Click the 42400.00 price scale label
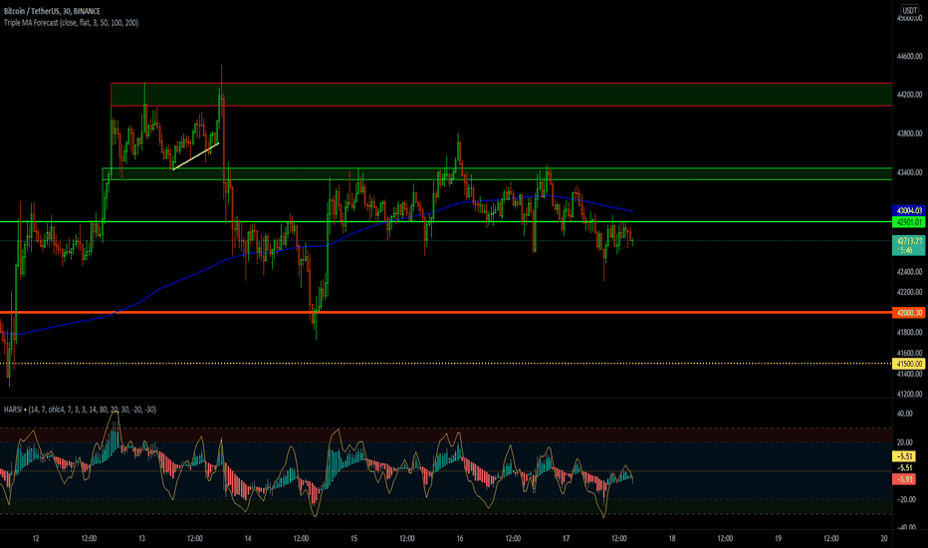The width and height of the screenshot is (928, 548). coord(909,271)
